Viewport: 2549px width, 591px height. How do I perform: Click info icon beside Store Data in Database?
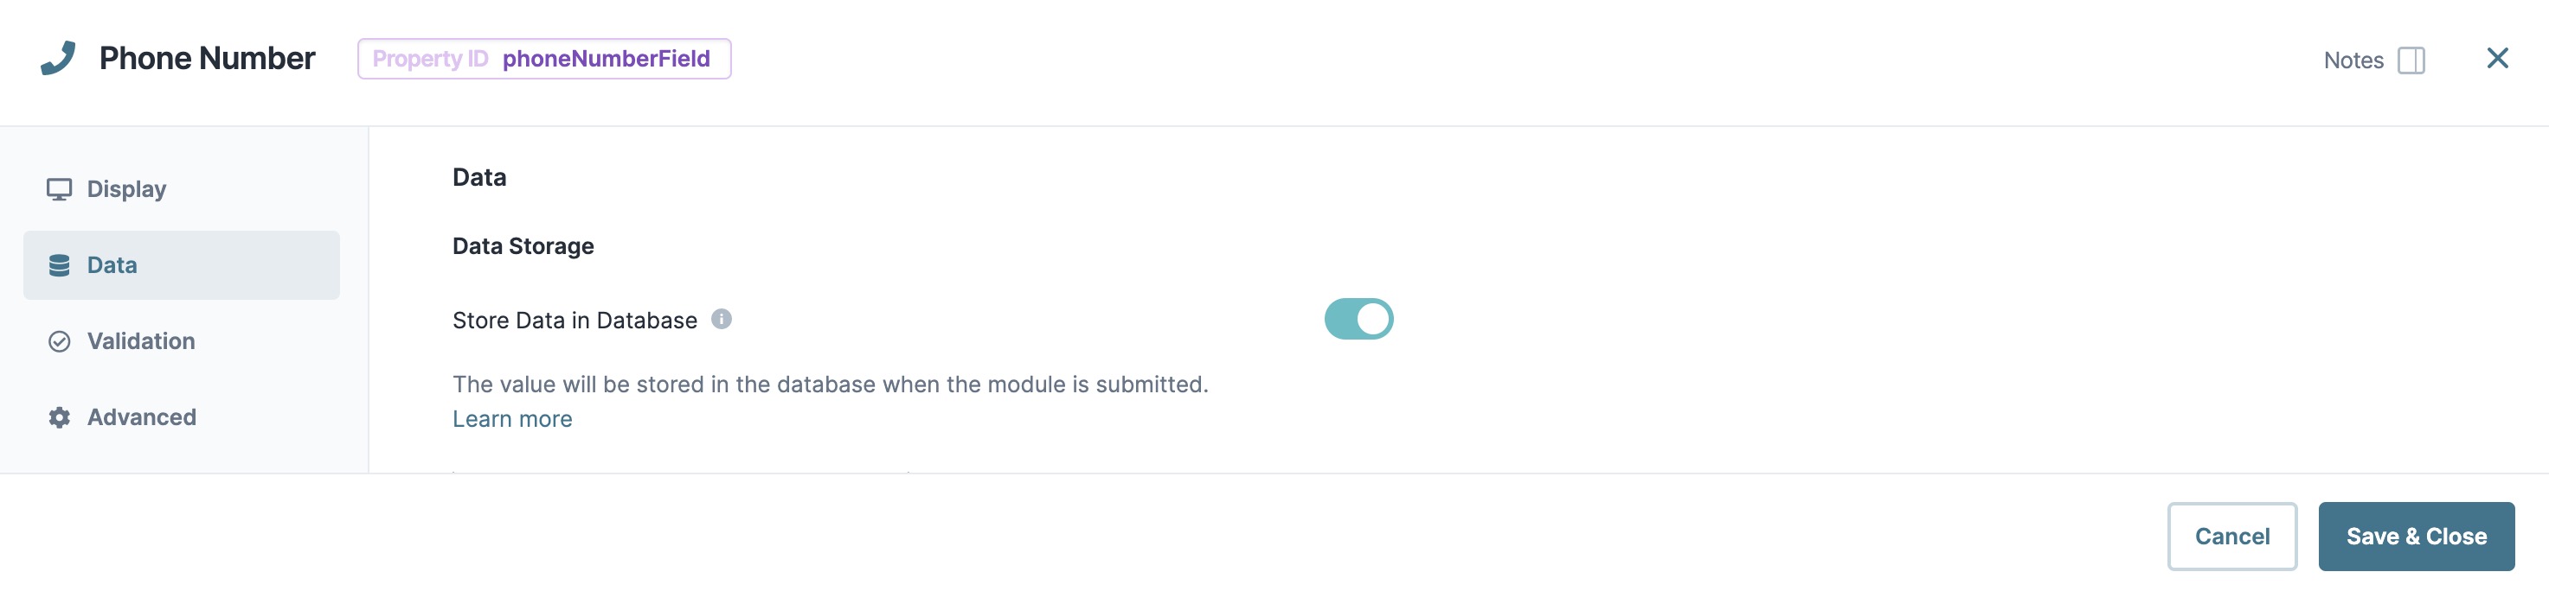click(x=722, y=319)
